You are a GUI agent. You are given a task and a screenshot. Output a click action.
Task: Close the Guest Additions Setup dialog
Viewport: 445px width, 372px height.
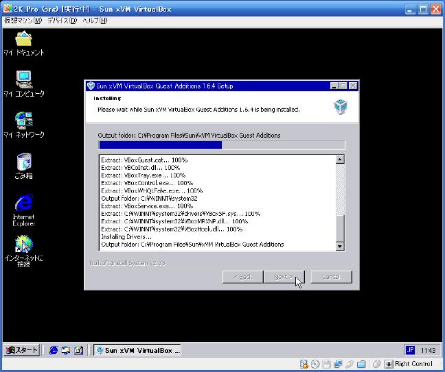point(353,86)
